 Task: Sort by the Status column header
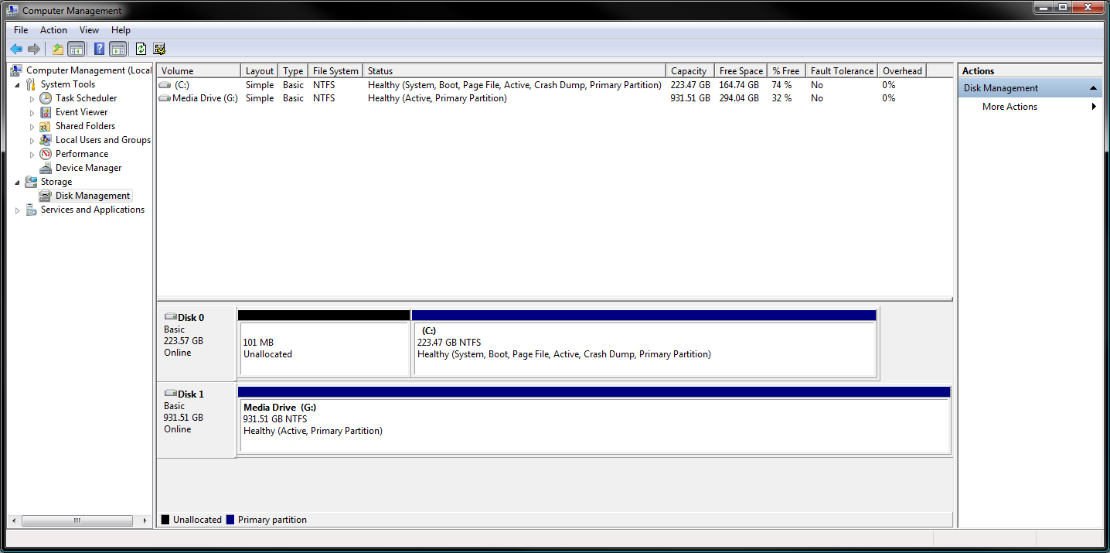515,70
